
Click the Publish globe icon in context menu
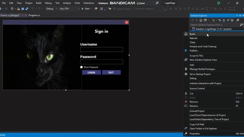(x=186, y=51)
